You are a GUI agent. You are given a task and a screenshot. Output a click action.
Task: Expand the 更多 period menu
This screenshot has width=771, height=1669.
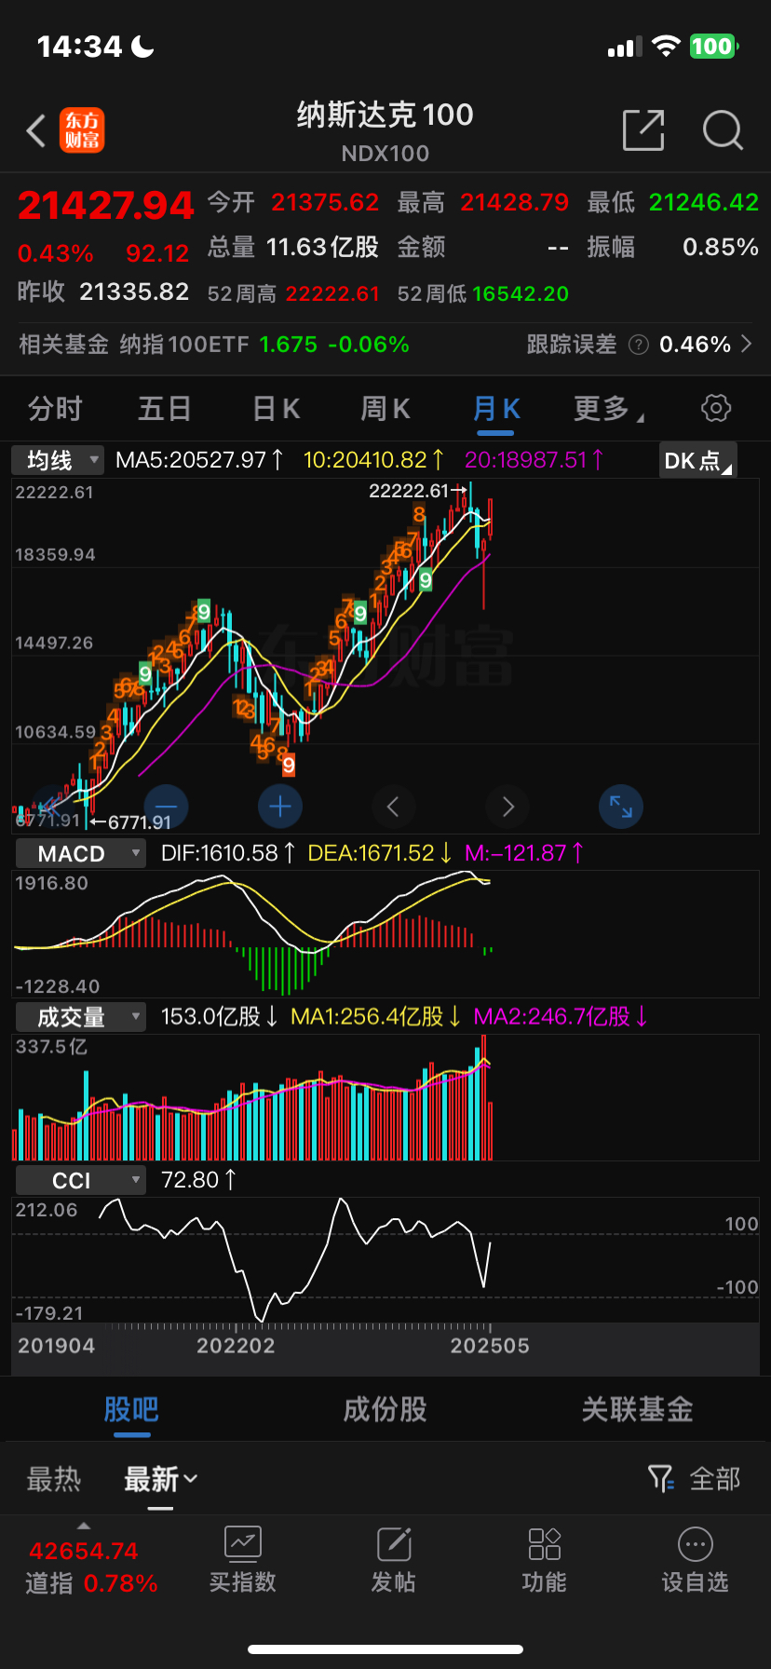click(x=608, y=408)
